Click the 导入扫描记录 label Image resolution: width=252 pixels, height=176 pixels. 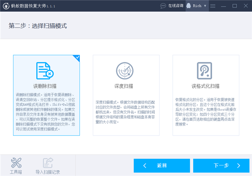[x=48, y=172]
